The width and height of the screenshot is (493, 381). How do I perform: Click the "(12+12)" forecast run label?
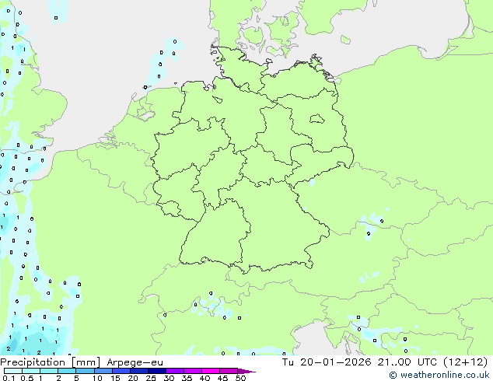[466, 362]
